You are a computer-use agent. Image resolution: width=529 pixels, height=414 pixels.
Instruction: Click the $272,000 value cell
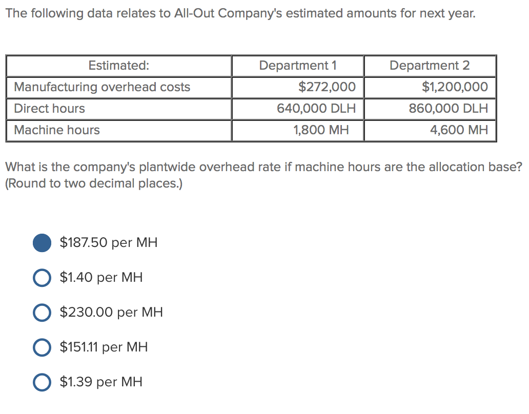point(328,87)
